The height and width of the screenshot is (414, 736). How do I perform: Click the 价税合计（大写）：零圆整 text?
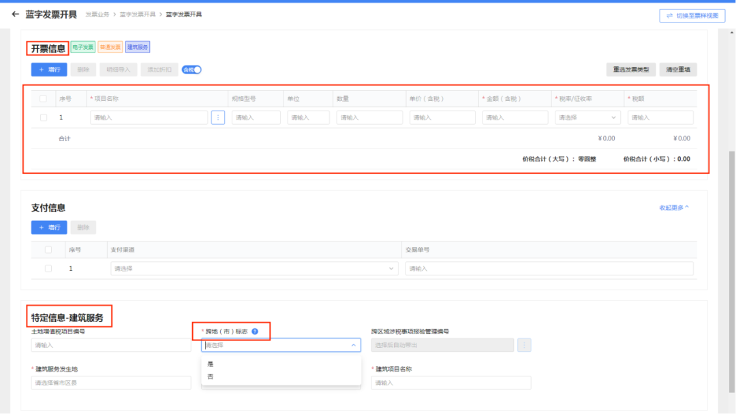[559, 159]
